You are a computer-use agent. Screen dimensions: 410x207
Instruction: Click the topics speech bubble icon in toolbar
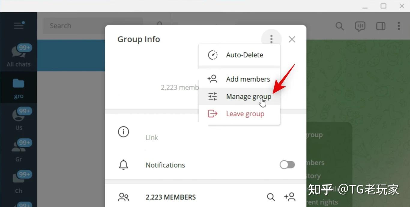[360, 26]
